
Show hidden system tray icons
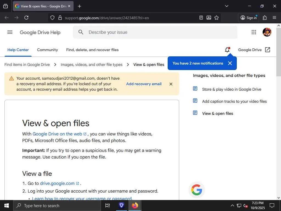[x=232, y=206]
